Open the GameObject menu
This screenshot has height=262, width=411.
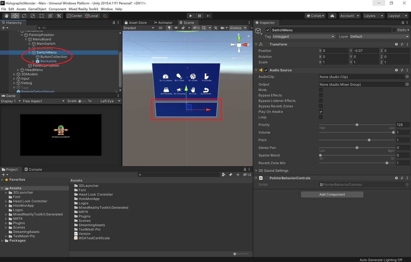[37, 9]
